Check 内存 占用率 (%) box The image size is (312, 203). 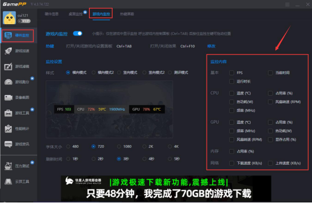pos(231,152)
